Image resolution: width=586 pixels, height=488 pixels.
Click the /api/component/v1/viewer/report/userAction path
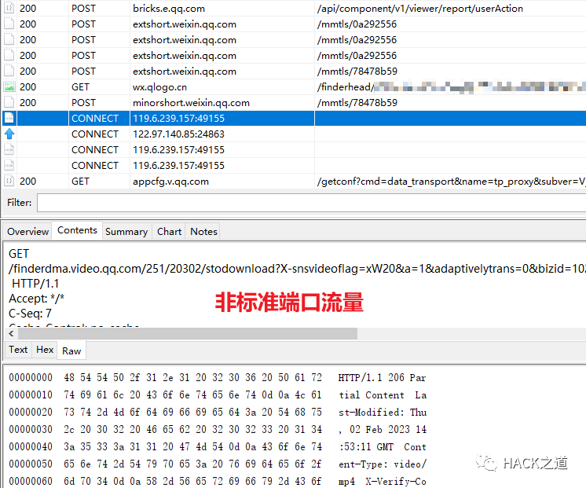point(419,8)
